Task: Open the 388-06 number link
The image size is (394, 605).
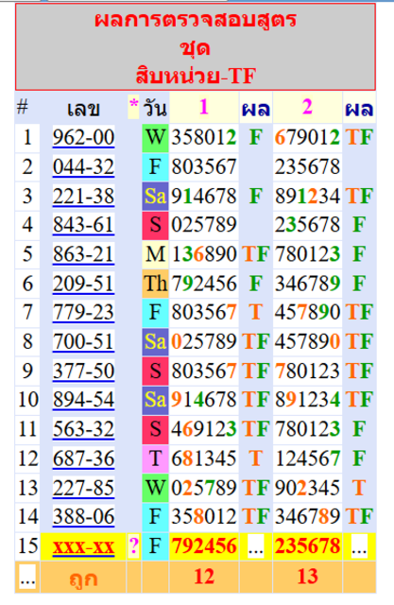Action: click(84, 517)
